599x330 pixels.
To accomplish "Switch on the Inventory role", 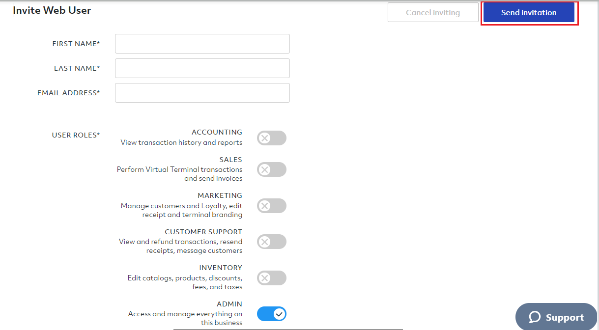I will click(x=271, y=278).
